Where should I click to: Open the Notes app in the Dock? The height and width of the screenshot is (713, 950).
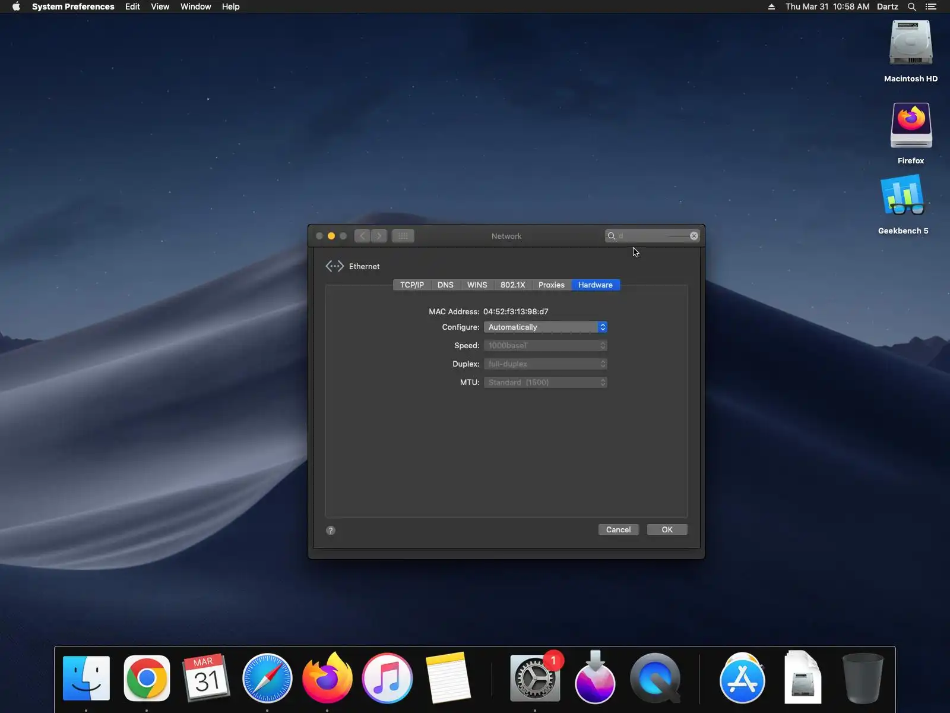tap(448, 679)
